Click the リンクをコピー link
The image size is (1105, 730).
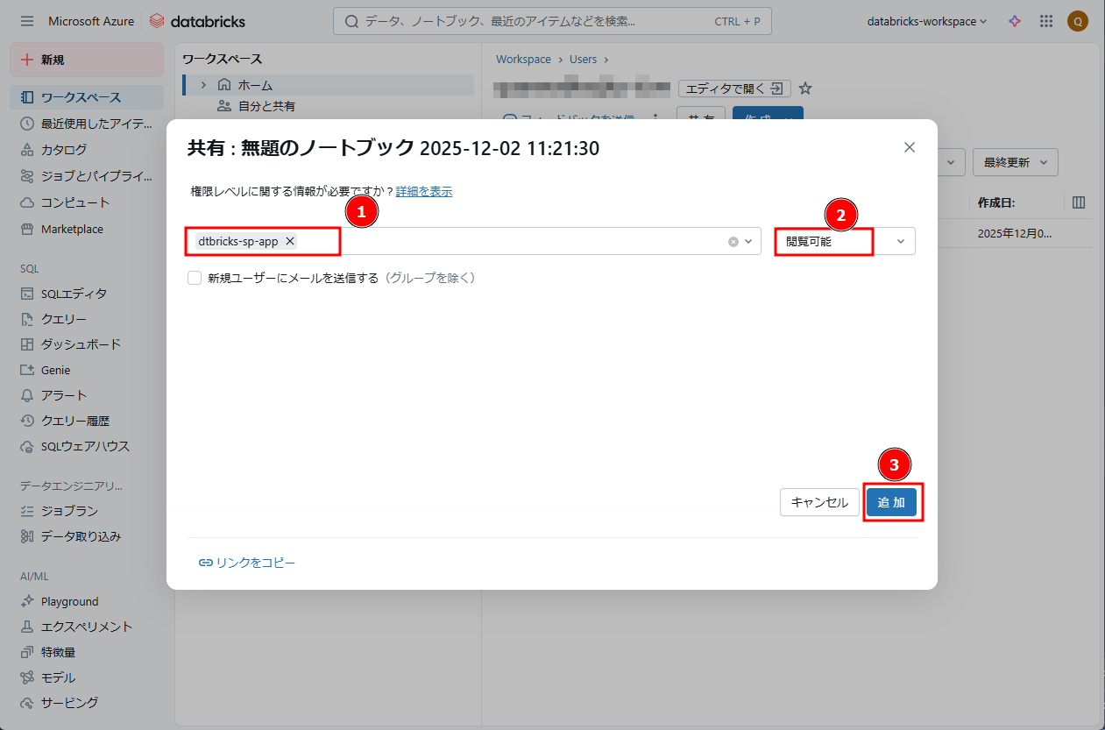click(x=247, y=563)
